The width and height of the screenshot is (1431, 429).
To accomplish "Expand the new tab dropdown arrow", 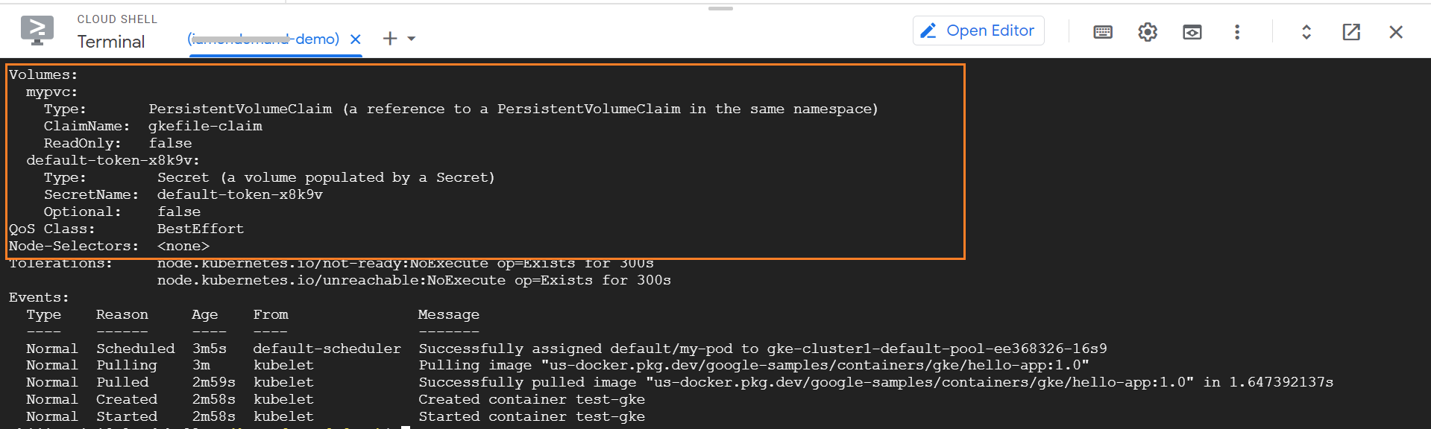I will tap(411, 38).
